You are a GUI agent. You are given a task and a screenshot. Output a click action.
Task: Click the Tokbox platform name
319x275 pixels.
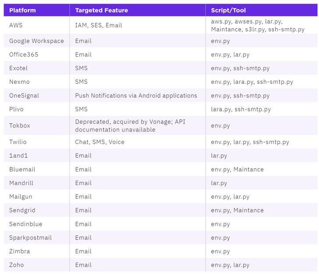coord(20,125)
